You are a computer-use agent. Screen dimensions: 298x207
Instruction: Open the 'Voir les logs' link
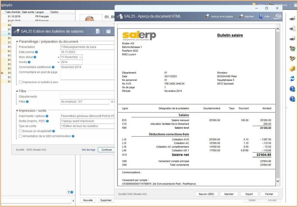coord(88,150)
